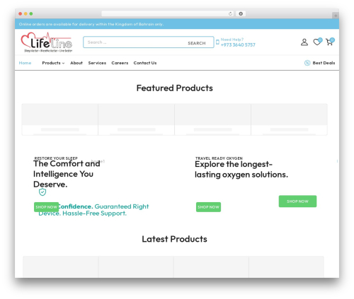Click the 'Need Help?' text
The image size is (354, 299).
(232, 40)
